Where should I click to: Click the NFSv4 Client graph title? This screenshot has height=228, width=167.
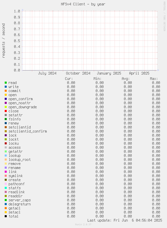coord(83,4)
